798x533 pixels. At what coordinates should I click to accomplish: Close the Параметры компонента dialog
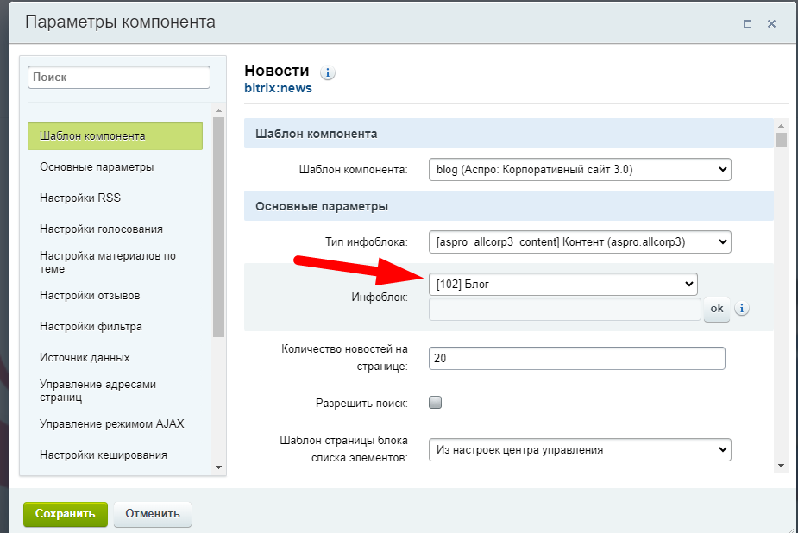[x=772, y=23]
